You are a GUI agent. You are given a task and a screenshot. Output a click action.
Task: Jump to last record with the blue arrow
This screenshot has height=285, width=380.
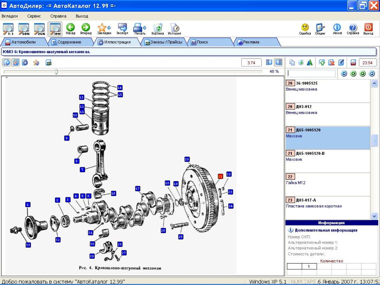point(372,74)
